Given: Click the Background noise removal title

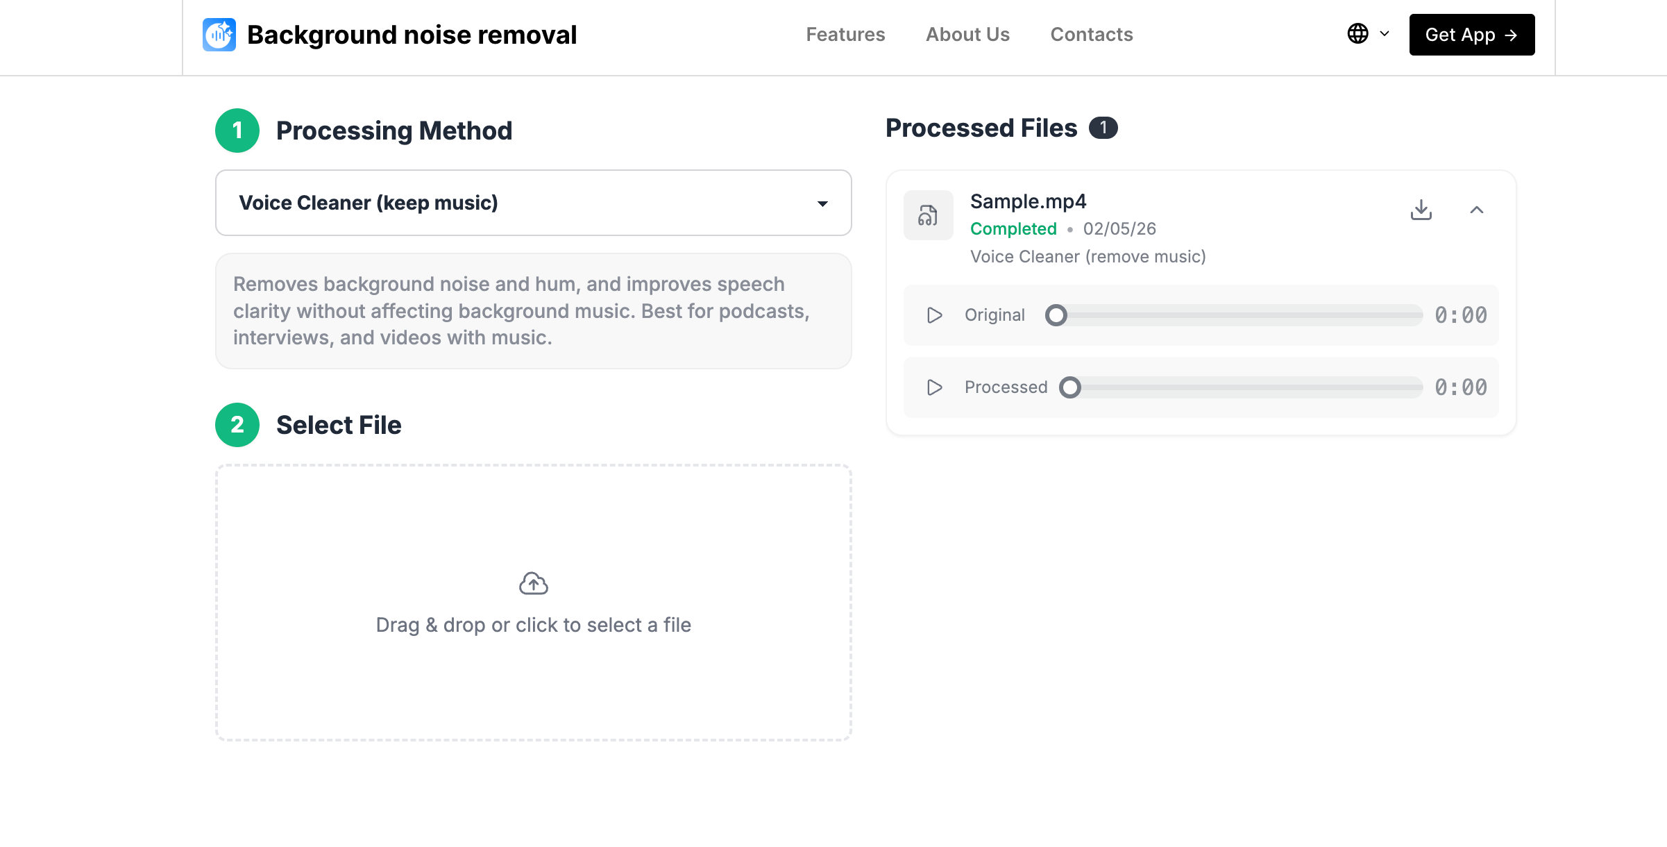Looking at the screenshot, I should point(412,35).
